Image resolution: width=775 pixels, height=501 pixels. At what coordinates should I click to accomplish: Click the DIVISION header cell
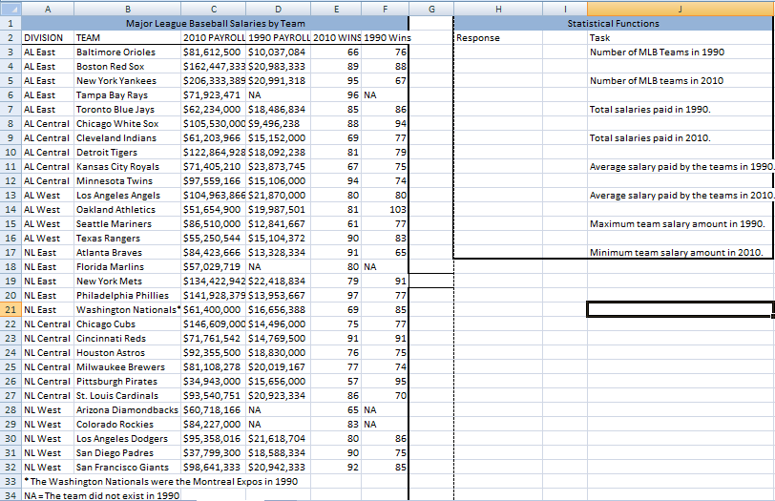coord(48,37)
